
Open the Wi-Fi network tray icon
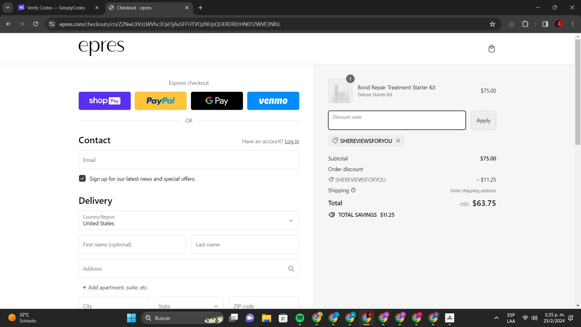coord(525,318)
